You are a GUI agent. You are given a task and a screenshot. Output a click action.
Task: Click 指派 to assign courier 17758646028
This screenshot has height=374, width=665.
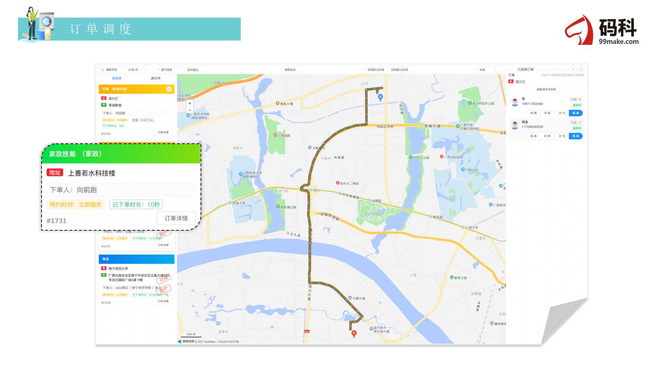(576, 136)
